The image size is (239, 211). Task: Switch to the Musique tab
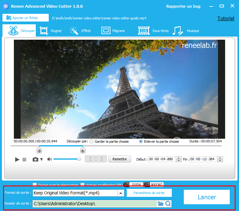[186, 31]
